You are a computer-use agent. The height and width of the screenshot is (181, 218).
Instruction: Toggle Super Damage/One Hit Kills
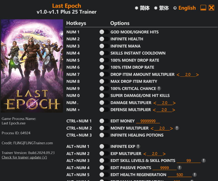point(104,95)
